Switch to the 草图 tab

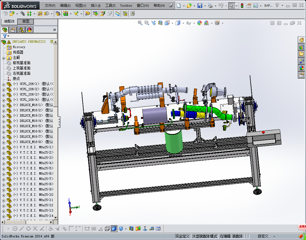pyautogui.click(x=26, y=22)
